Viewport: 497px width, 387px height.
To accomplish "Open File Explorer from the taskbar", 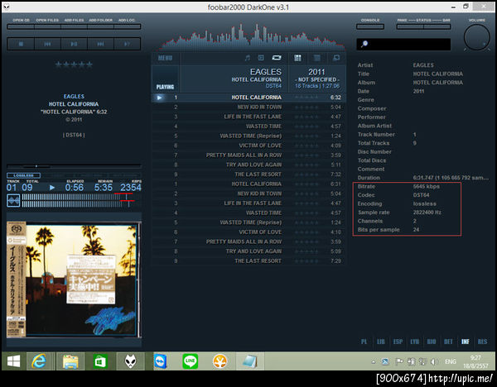I will [x=70, y=361].
